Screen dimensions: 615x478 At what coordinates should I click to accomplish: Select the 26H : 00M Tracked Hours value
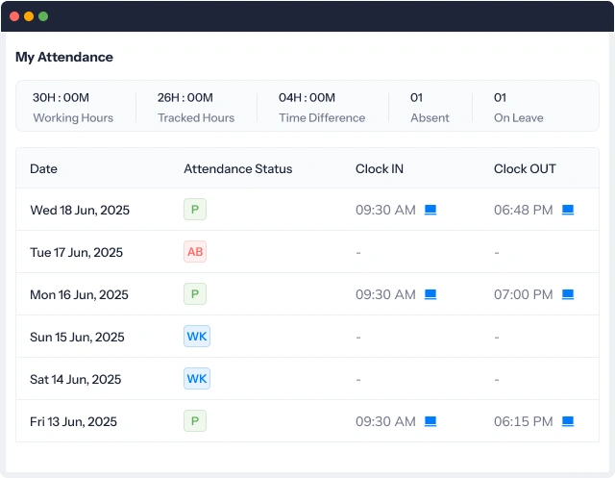185,97
